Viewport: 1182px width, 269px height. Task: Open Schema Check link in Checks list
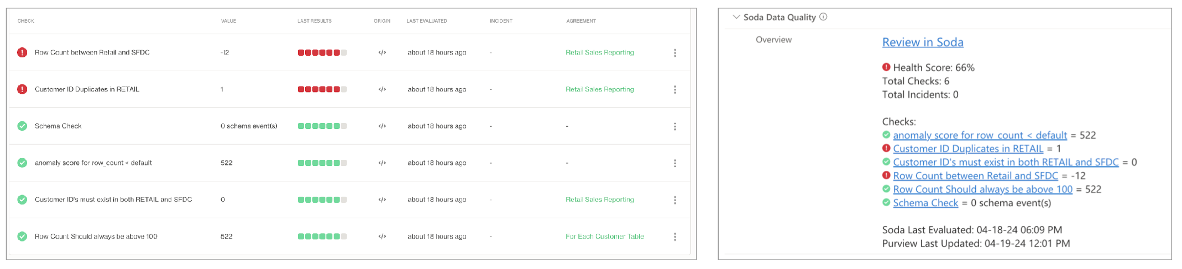pyautogui.click(x=925, y=203)
